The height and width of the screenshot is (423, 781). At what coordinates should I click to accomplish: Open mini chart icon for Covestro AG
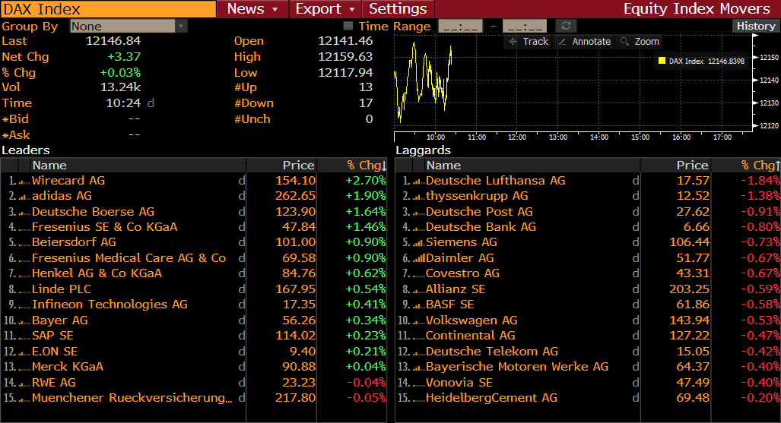(419, 275)
